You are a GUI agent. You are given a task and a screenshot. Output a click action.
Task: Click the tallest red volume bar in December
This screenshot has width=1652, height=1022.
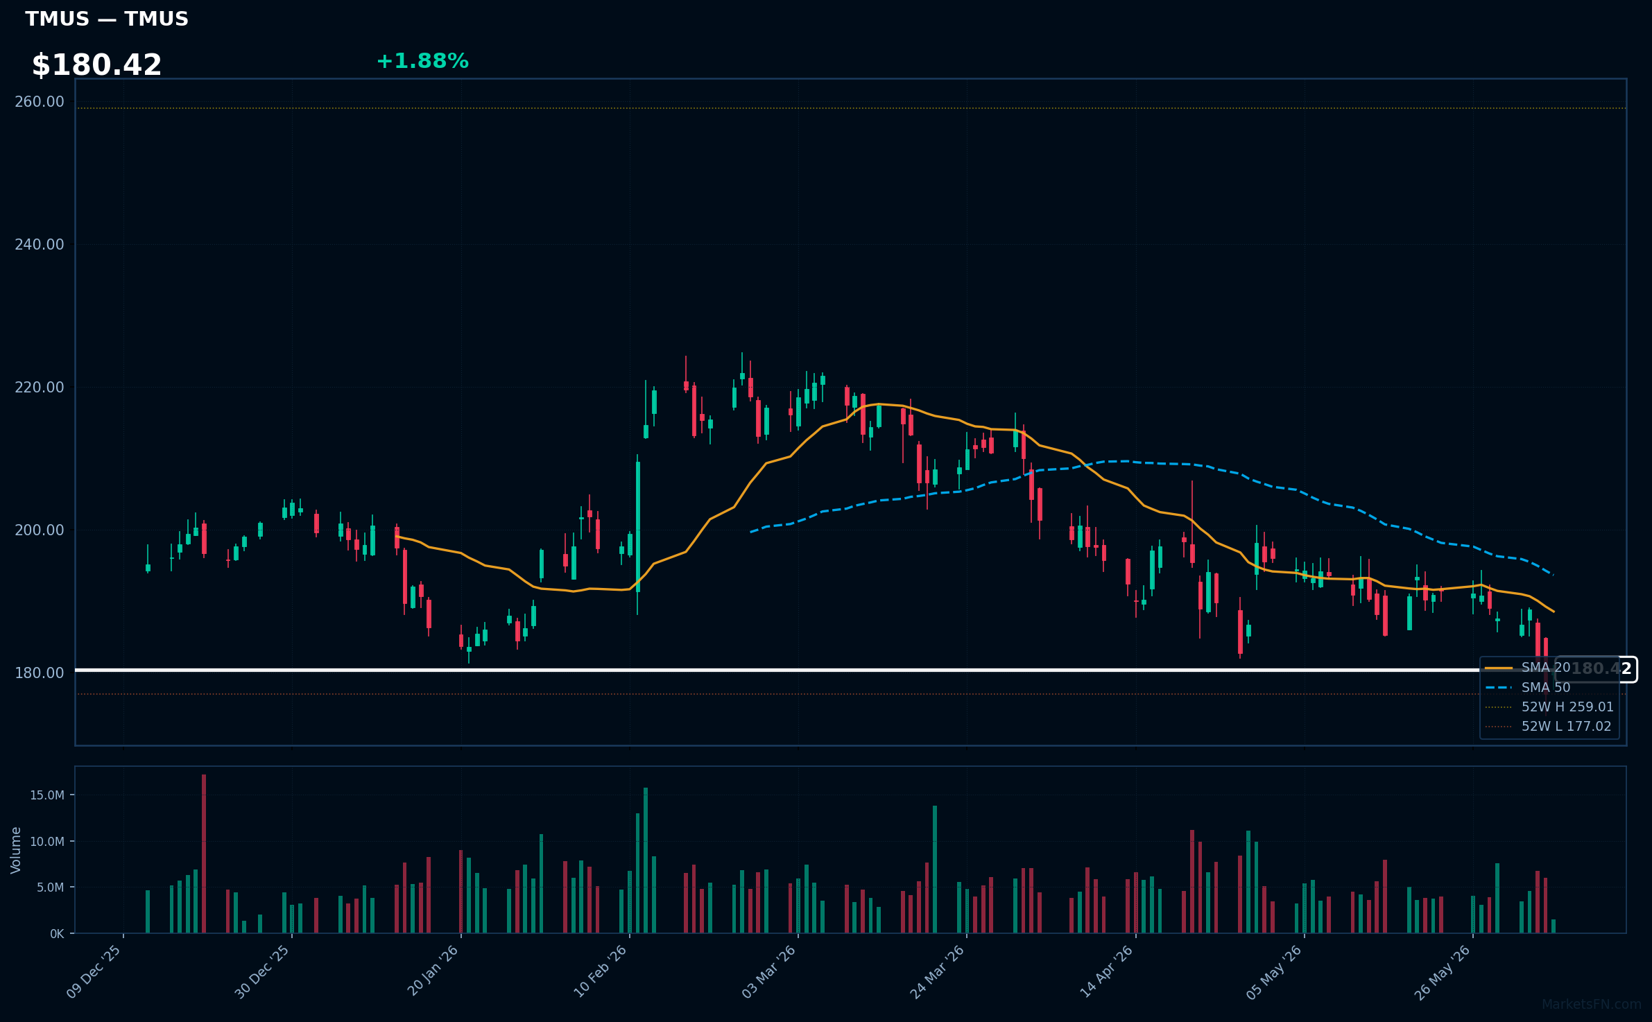pyautogui.click(x=204, y=854)
